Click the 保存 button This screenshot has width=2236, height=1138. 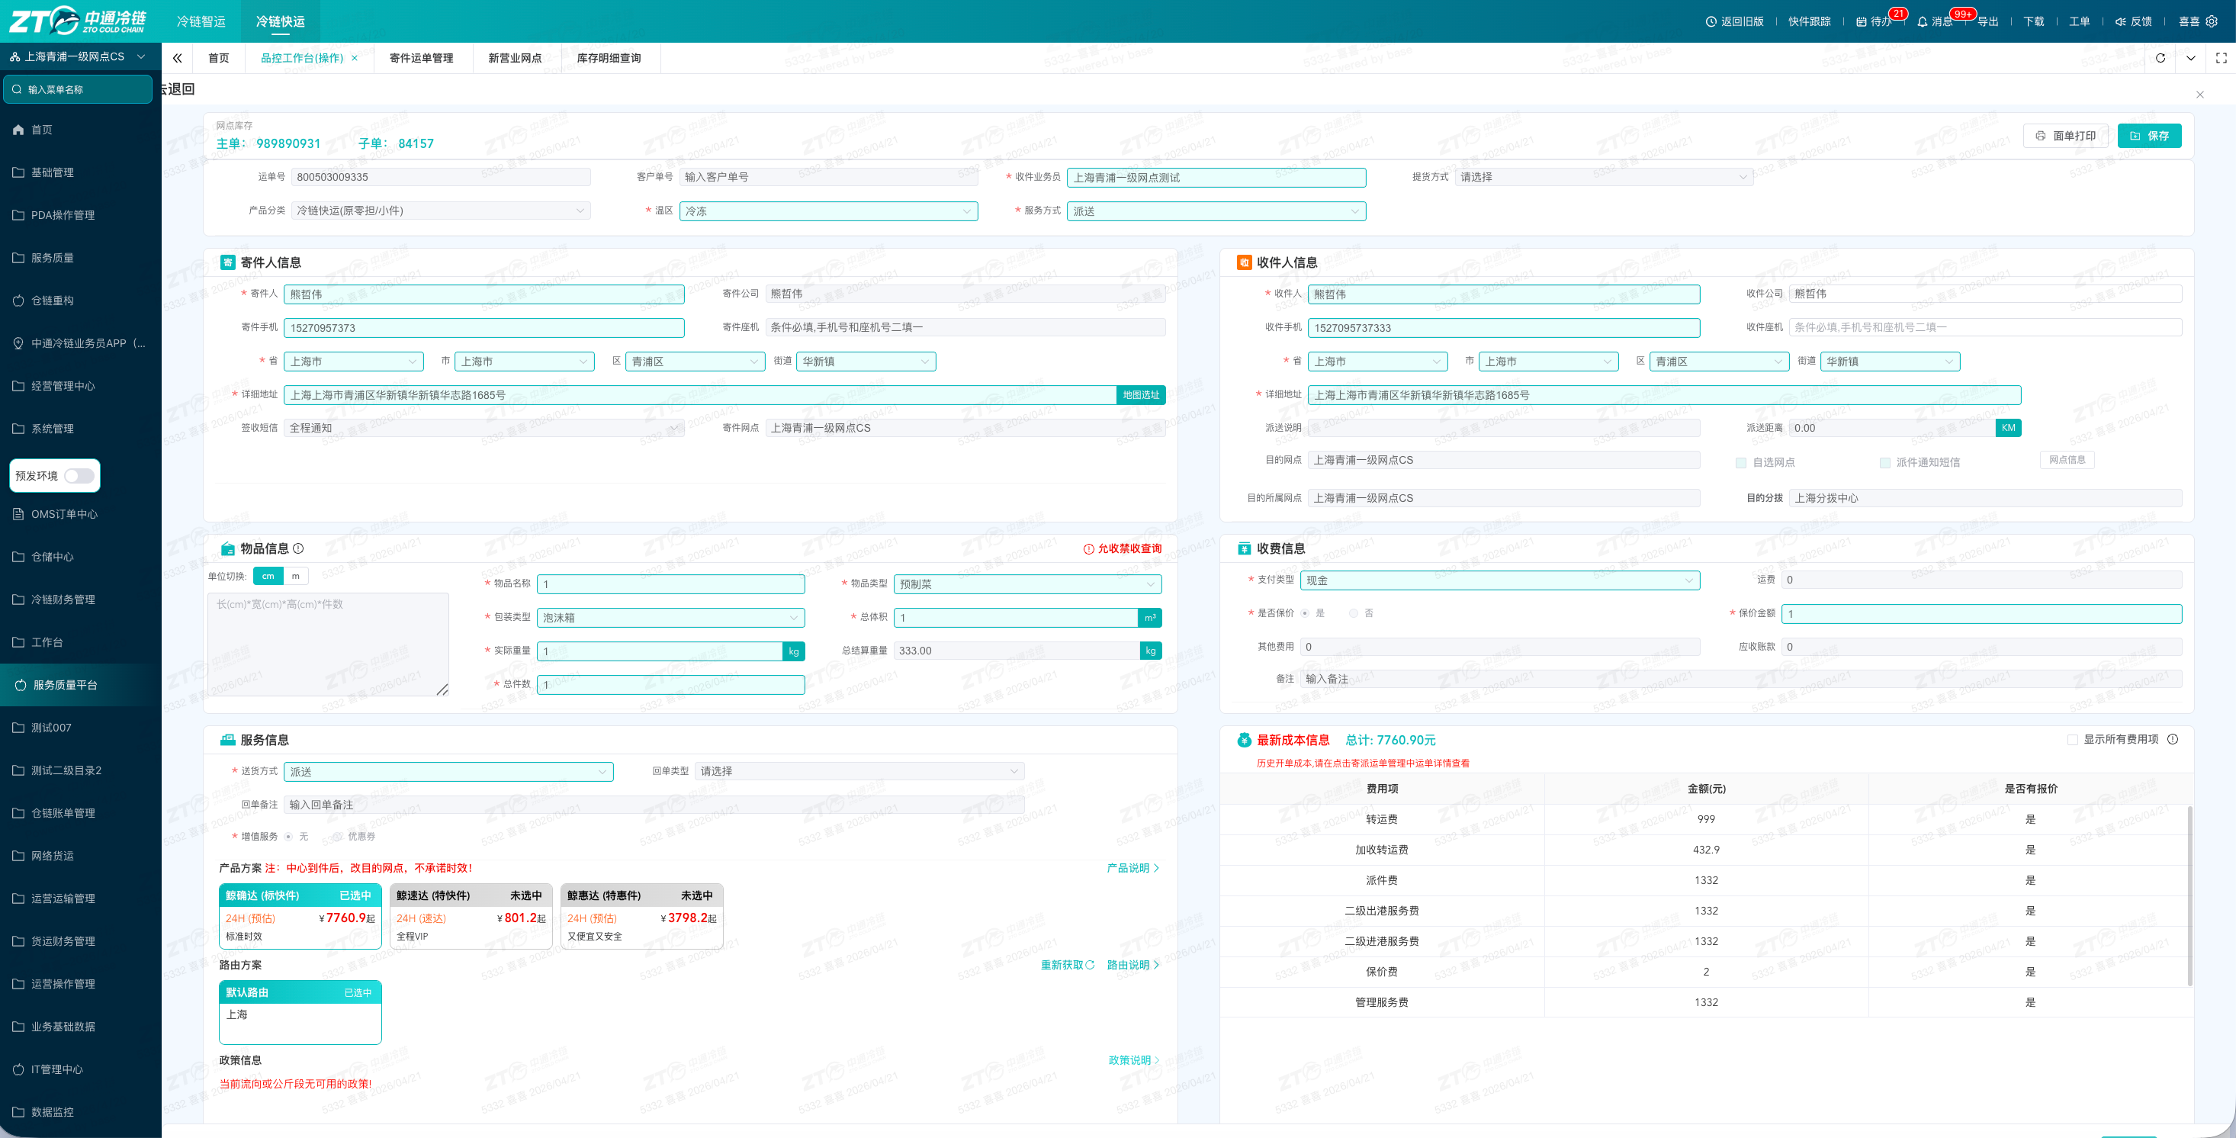(2149, 137)
